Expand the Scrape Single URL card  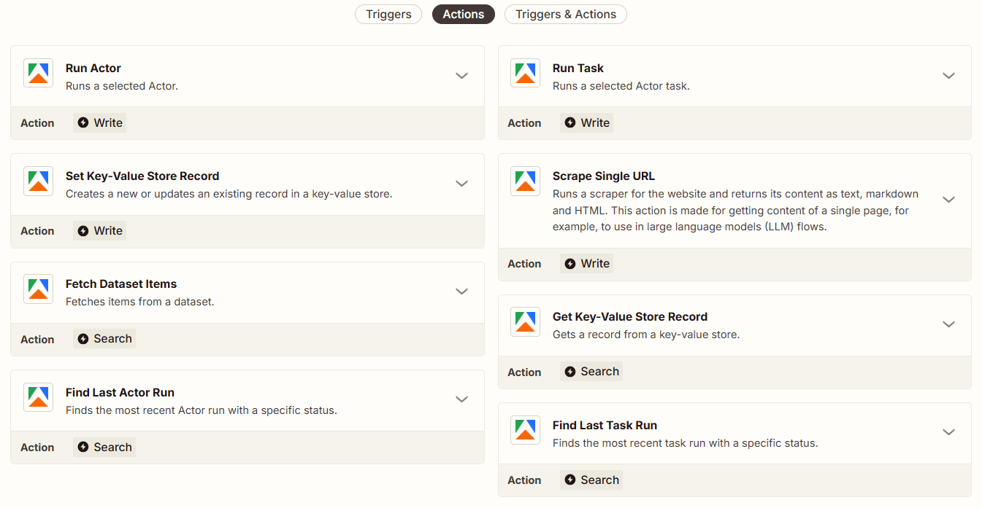(x=948, y=199)
